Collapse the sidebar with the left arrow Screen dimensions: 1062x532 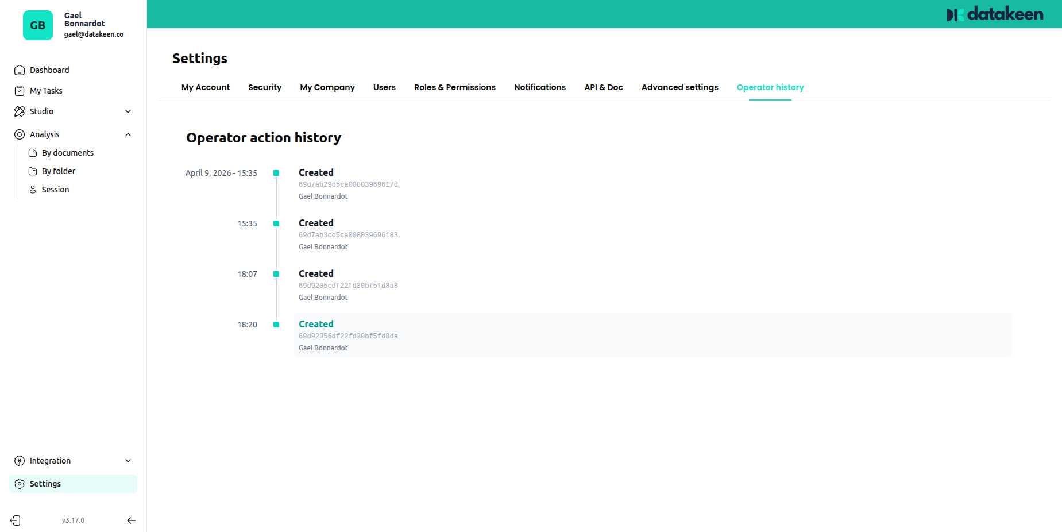tap(131, 521)
